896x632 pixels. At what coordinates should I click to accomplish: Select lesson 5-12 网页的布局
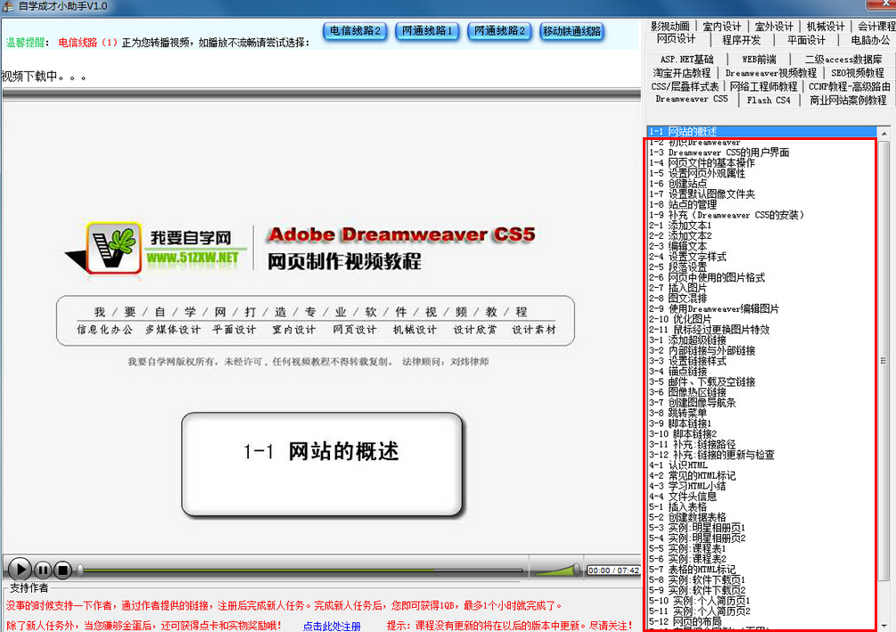762,621
